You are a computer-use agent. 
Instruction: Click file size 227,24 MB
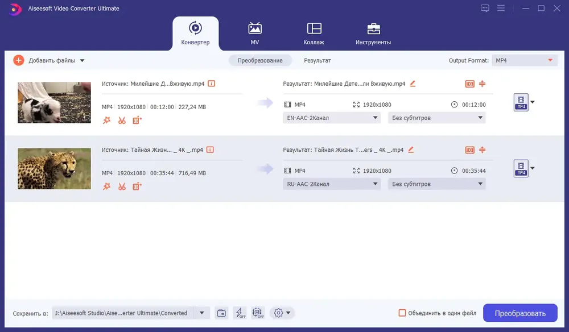point(192,107)
